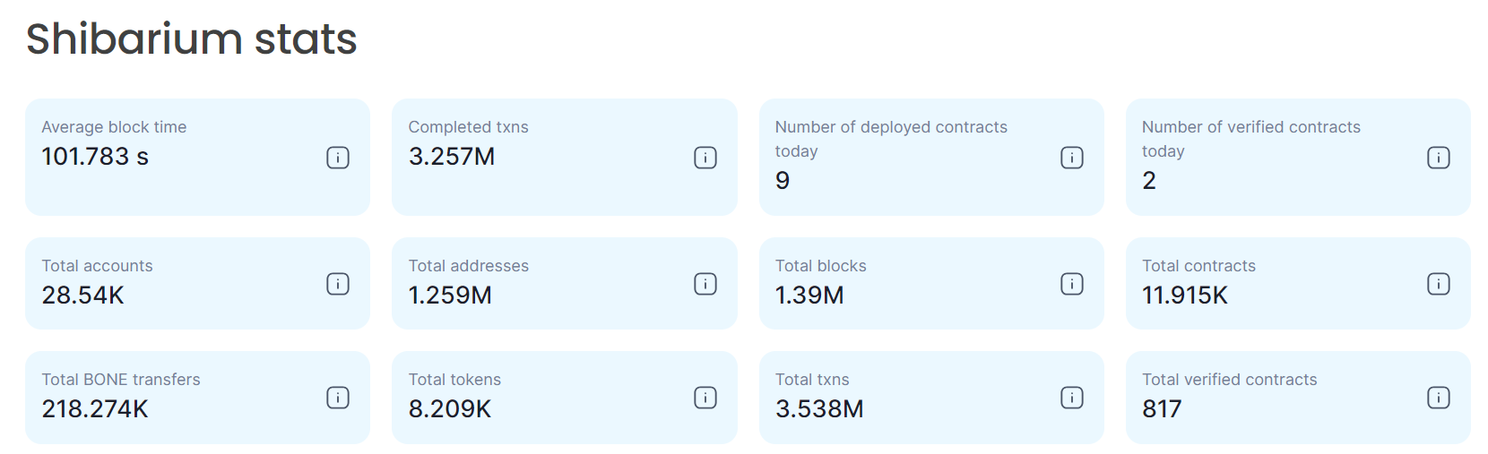Viewport: 1488px width, 454px height.
Task: Click Total verified contracts info icon
Action: [x=1439, y=398]
